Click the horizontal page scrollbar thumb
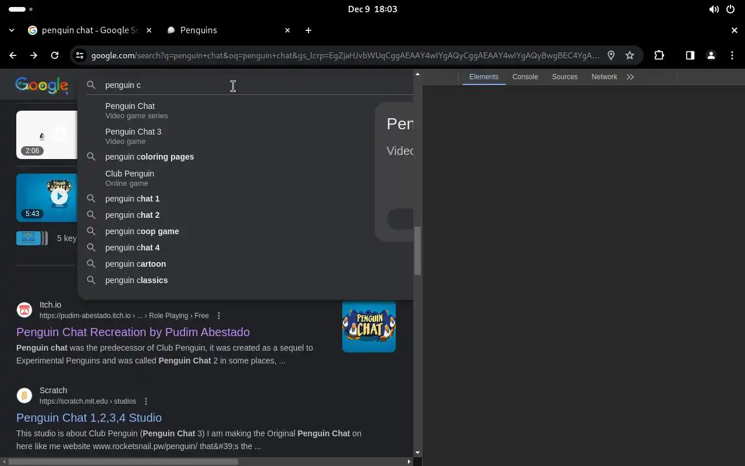Image resolution: width=745 pixels, height=466 pixels. tap(123, 461)
